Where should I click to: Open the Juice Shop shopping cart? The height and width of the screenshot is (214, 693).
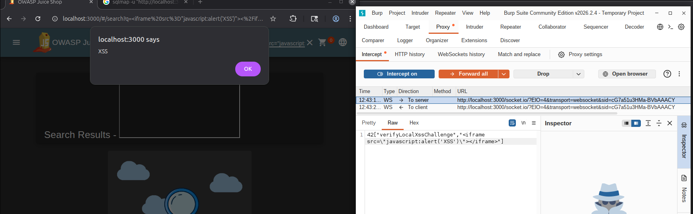click(322, 42)
